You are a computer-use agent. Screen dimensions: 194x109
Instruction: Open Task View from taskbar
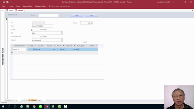point(15,106)
